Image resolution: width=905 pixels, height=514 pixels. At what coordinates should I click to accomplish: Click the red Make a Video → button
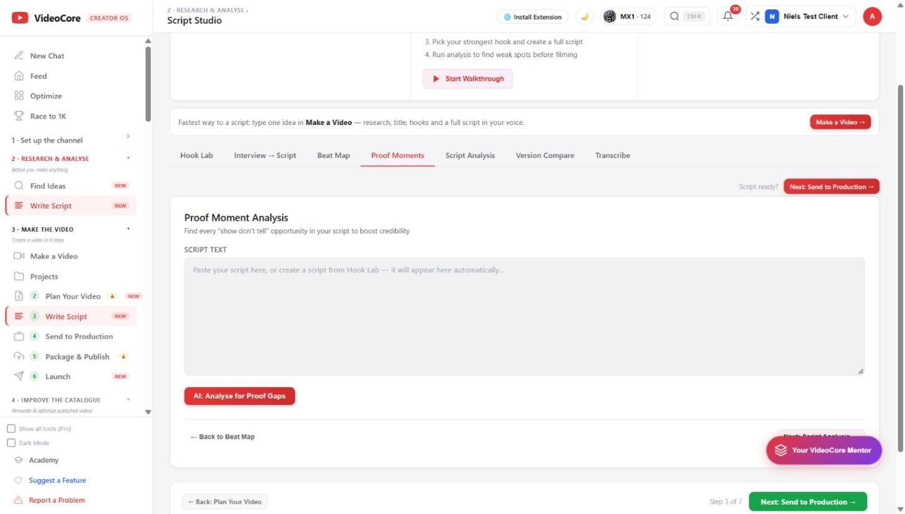(840, 122)
